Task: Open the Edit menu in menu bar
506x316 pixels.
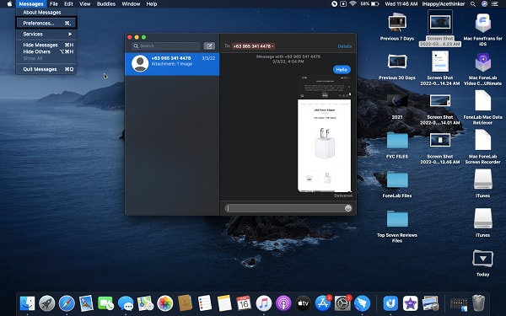Action: 68,4
